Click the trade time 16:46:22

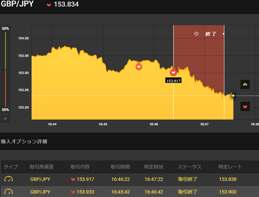pos(120,179)
